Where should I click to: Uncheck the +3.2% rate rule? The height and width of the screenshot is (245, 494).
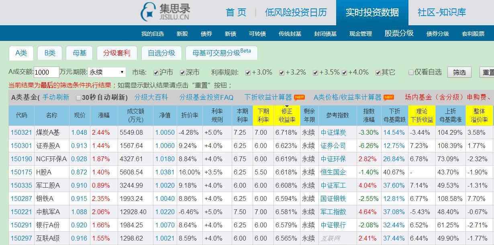282,73
